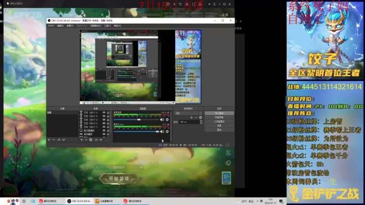Expand hidden system tray icons chevron

257,201
